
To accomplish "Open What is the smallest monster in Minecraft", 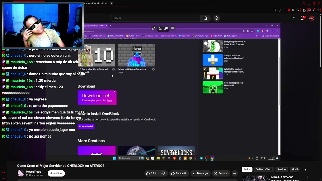I will [x=224, y=73].
